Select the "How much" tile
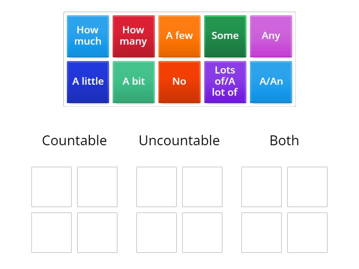 (x=88, y=36)
